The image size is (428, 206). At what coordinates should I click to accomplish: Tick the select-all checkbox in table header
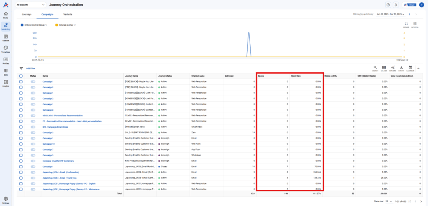[21, 76]
